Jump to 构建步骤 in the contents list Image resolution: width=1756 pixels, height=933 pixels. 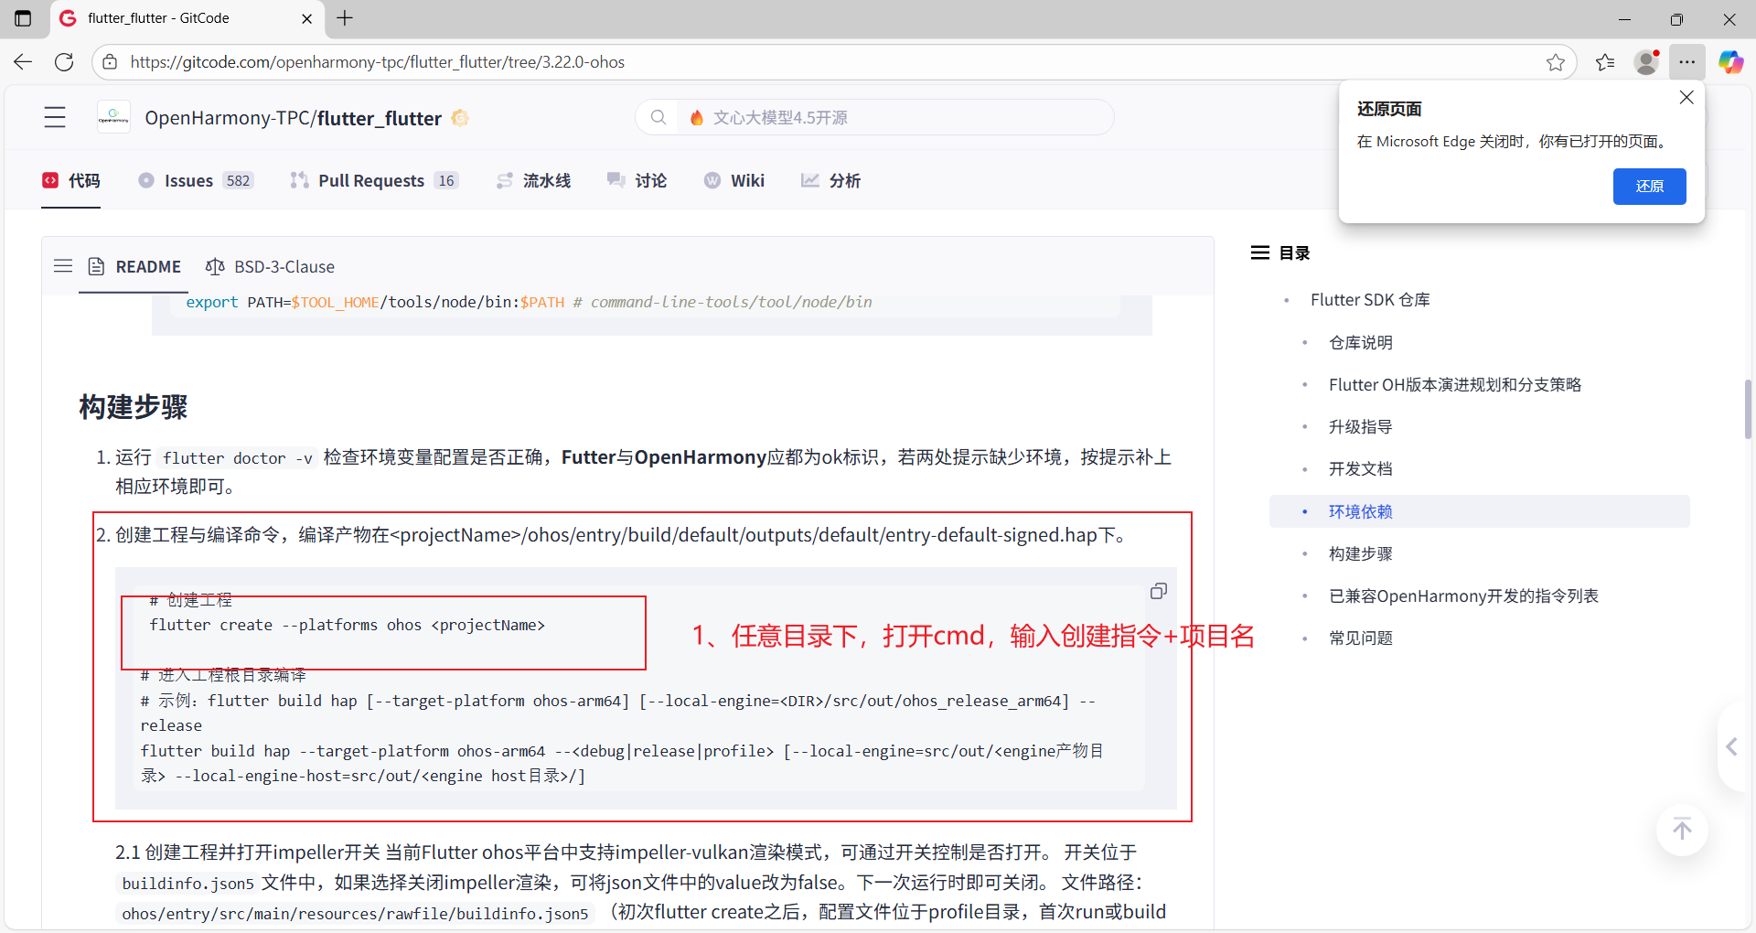pos(1361,553)
